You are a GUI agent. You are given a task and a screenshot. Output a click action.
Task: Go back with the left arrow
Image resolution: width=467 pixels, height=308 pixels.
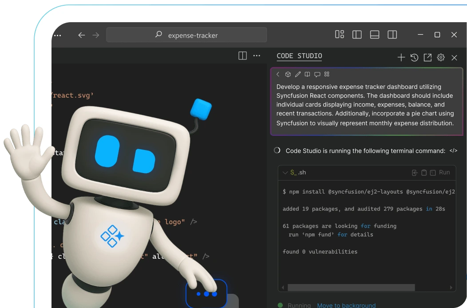[82, 35]
